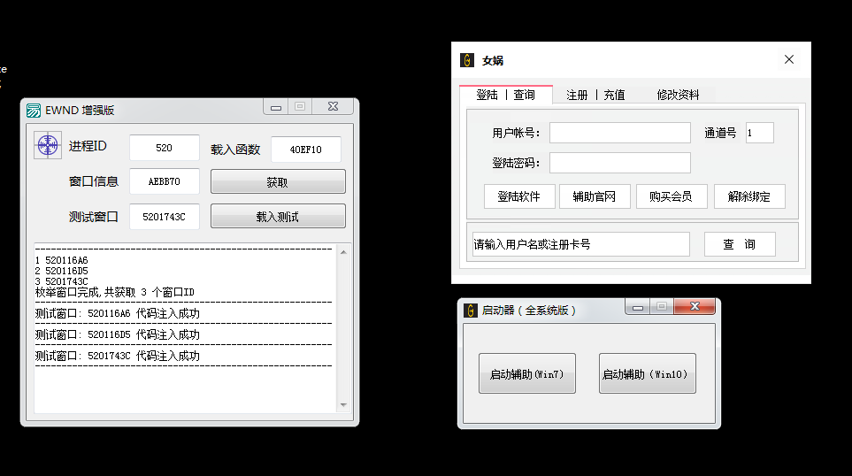Open the 注册 | 充值 tab
Screen dimensions: 852x476
595,95
